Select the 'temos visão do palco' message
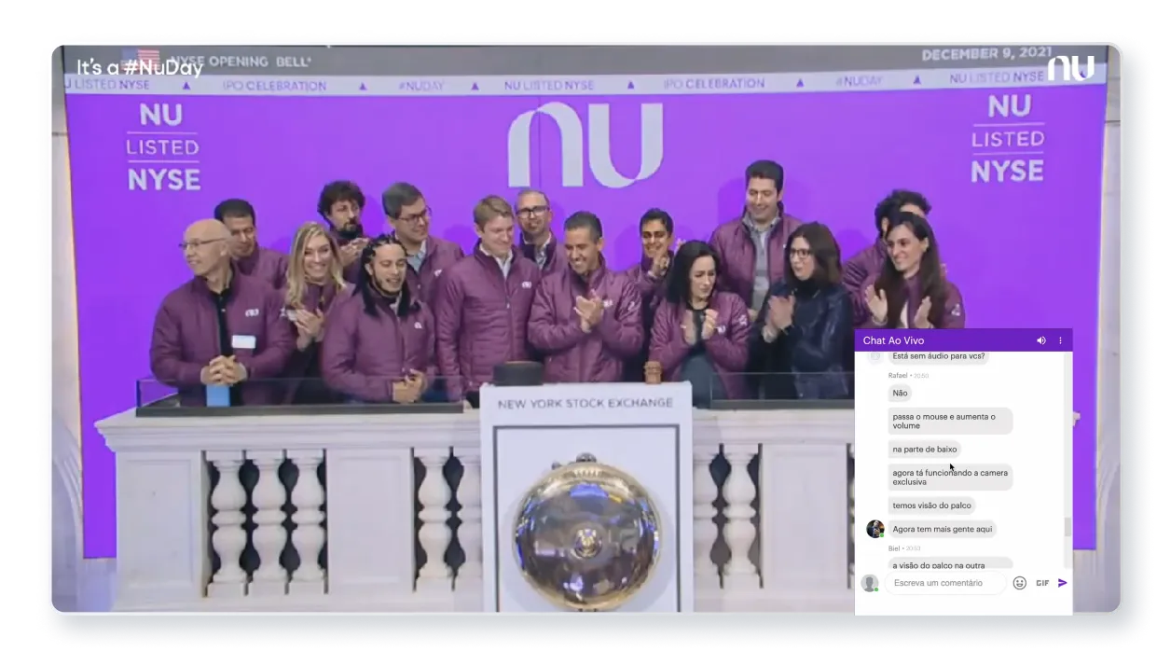This screenshot has width=1157, height=651. 931,505
